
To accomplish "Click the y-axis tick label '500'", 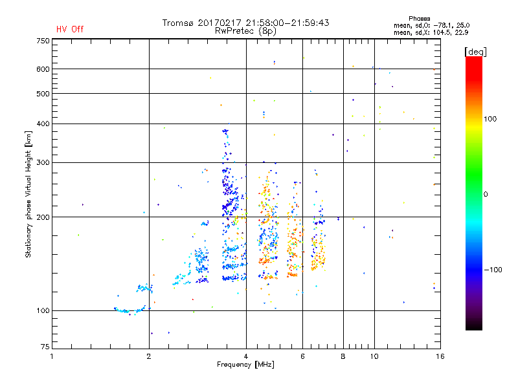I will point(43,94).
